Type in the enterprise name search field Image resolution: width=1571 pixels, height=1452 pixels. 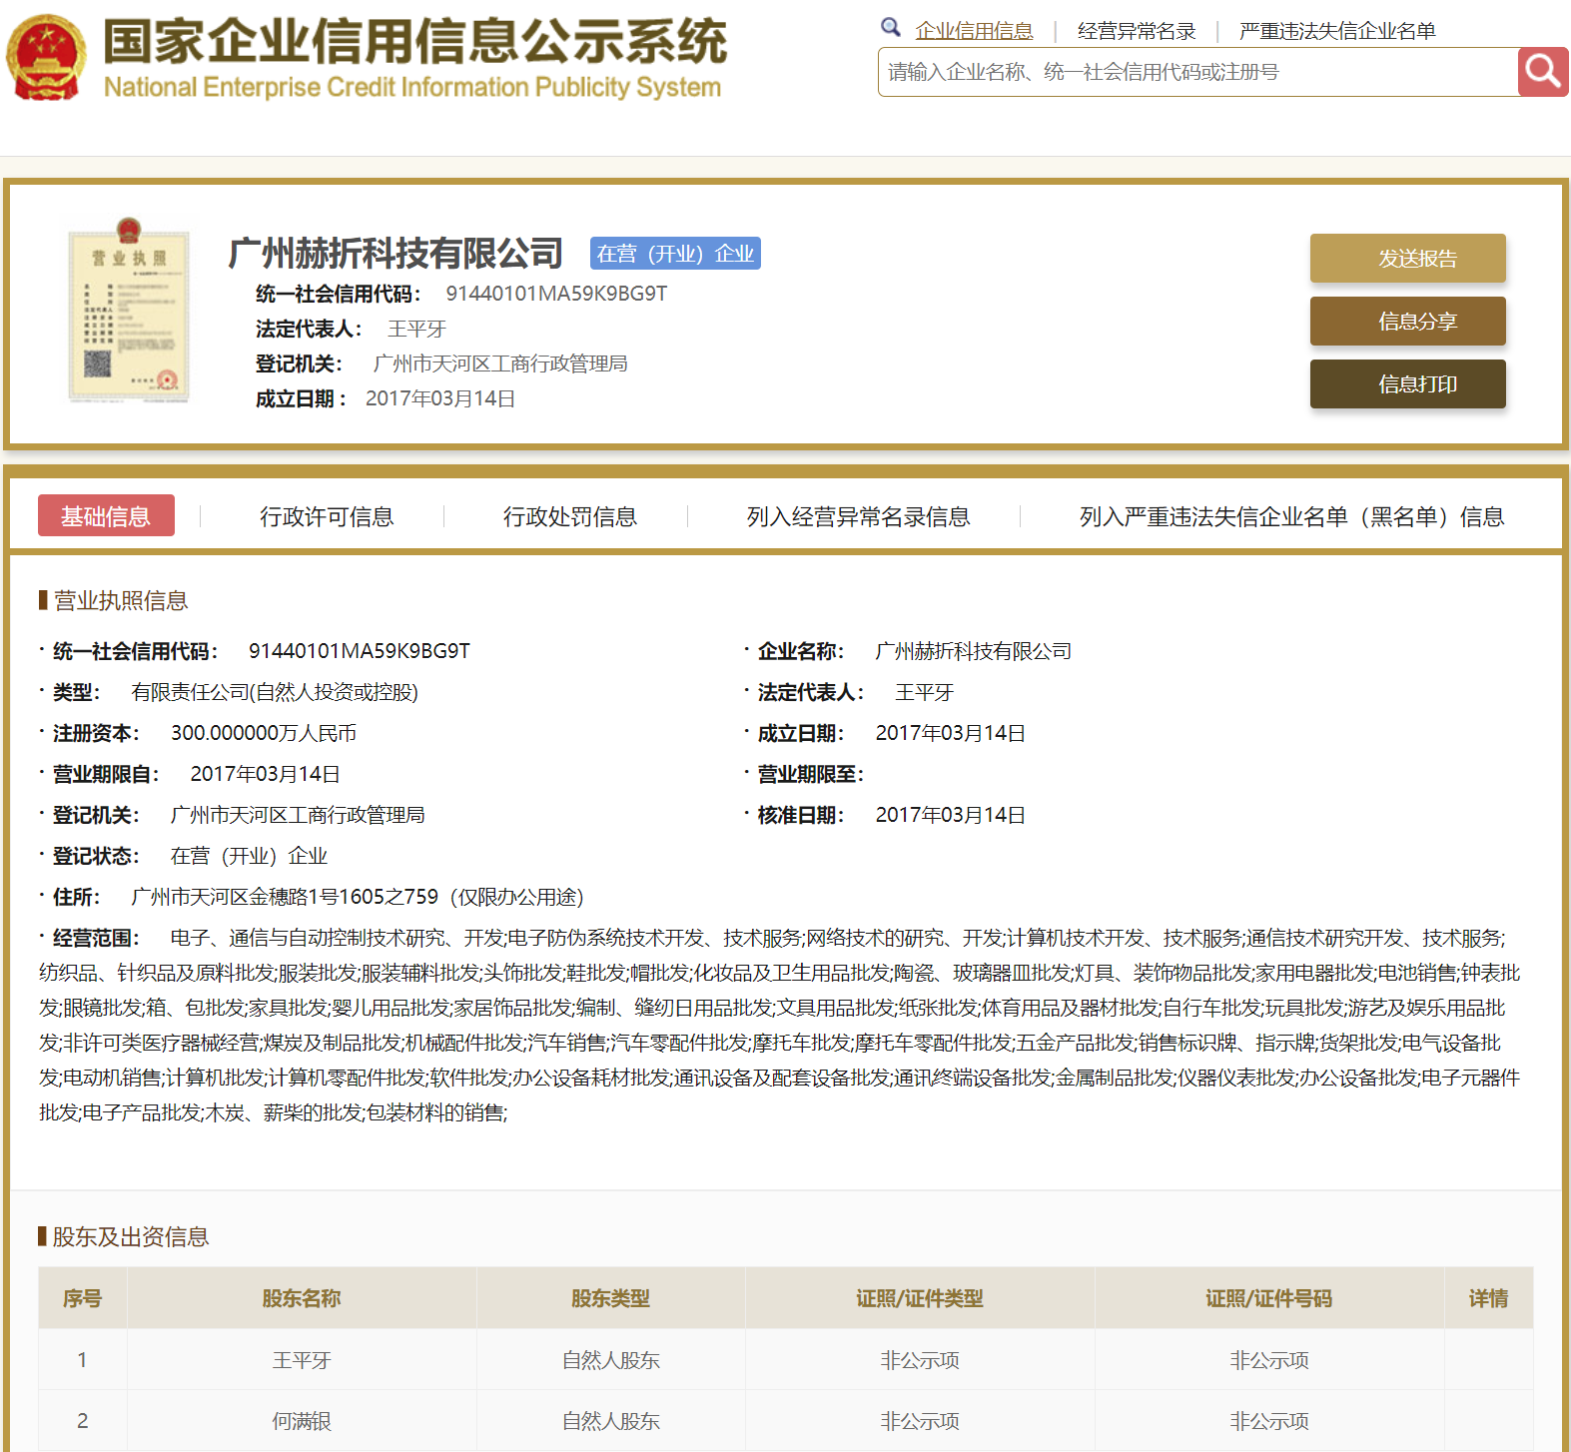(1196, 72)
